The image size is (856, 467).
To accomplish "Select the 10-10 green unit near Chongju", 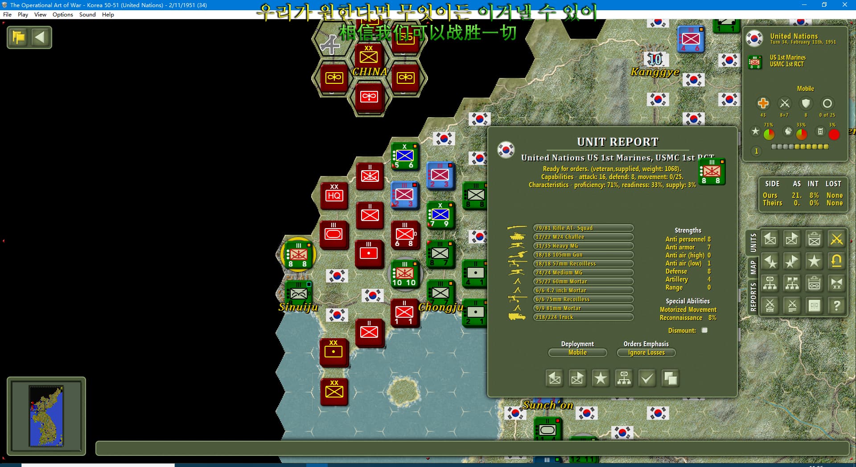I will click(404, 273).
